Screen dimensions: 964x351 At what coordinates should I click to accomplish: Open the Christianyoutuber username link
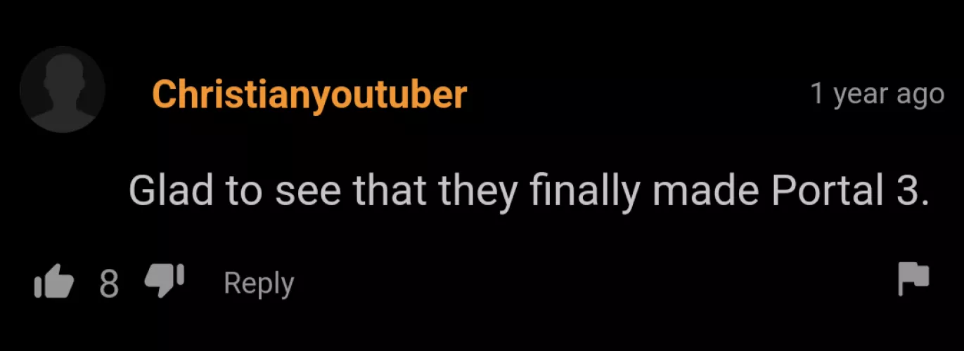pyautogui.click(x=309, y=94)
